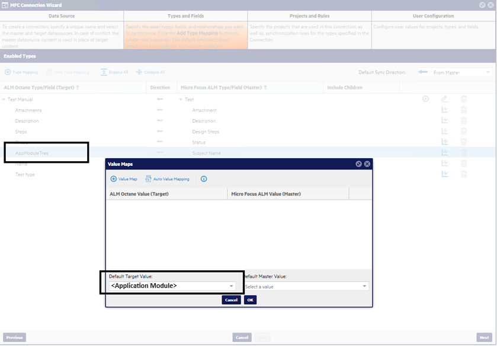497x346 pixels.
Task: Open the Default Sync Direction dropdown
Action: pyautogui.click(x=455, y=72)
